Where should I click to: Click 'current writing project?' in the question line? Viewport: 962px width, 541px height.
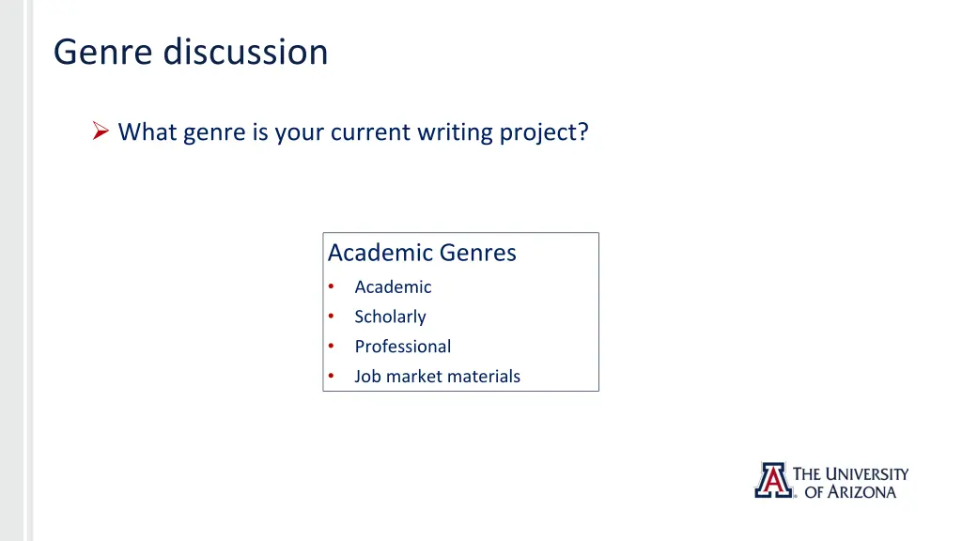459,132
